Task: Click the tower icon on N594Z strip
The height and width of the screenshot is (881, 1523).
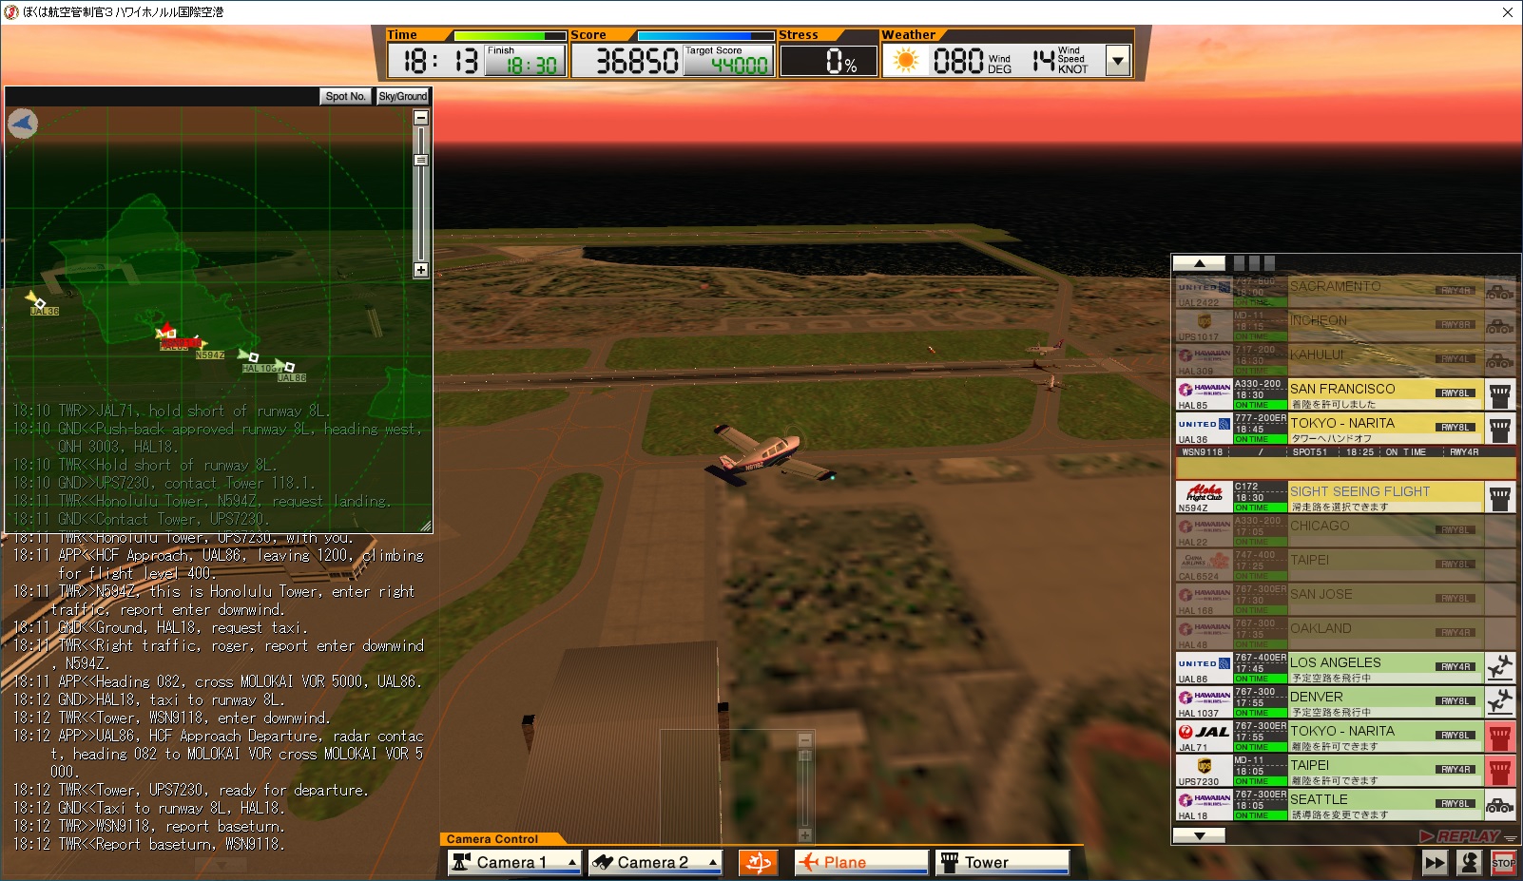Action: pyautogui.click(x=1500, y=497)
